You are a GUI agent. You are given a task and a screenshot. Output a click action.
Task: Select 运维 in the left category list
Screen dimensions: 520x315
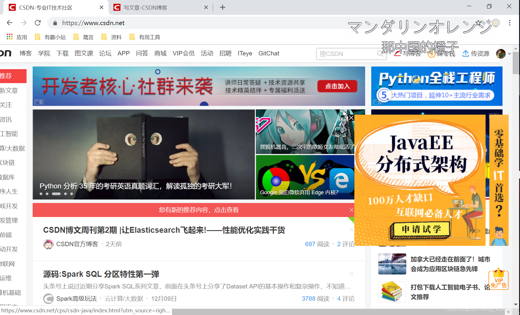click(x=6, y=278)
